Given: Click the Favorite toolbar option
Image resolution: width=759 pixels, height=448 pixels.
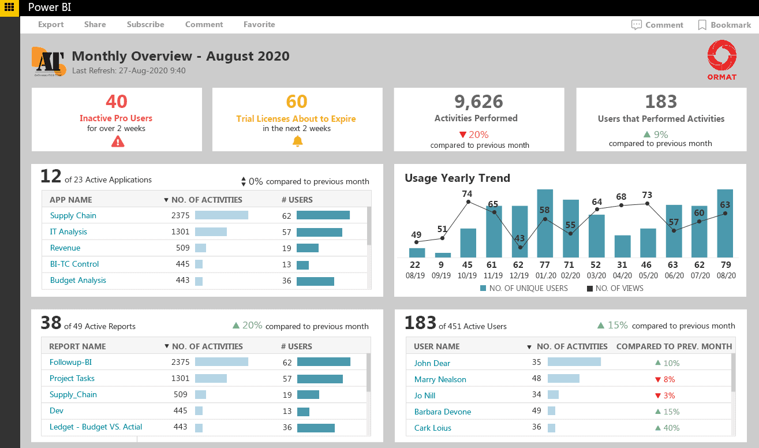Looking at the screenshot, I should [x=259, y=25].
